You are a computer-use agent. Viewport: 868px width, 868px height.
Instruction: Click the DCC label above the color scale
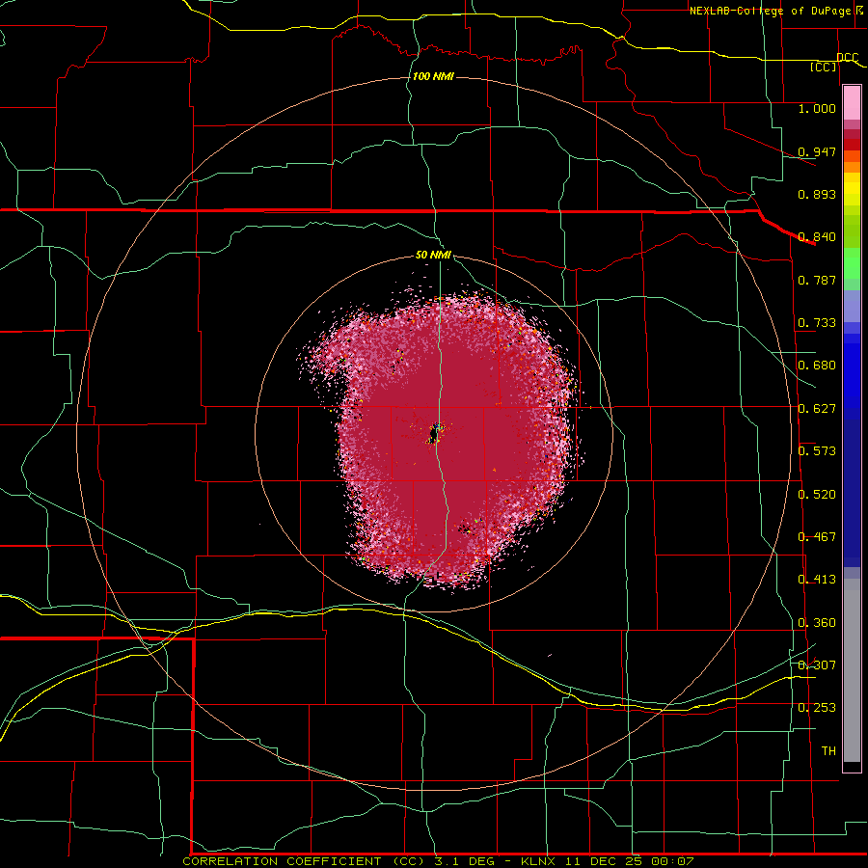[x=847, y=58]
